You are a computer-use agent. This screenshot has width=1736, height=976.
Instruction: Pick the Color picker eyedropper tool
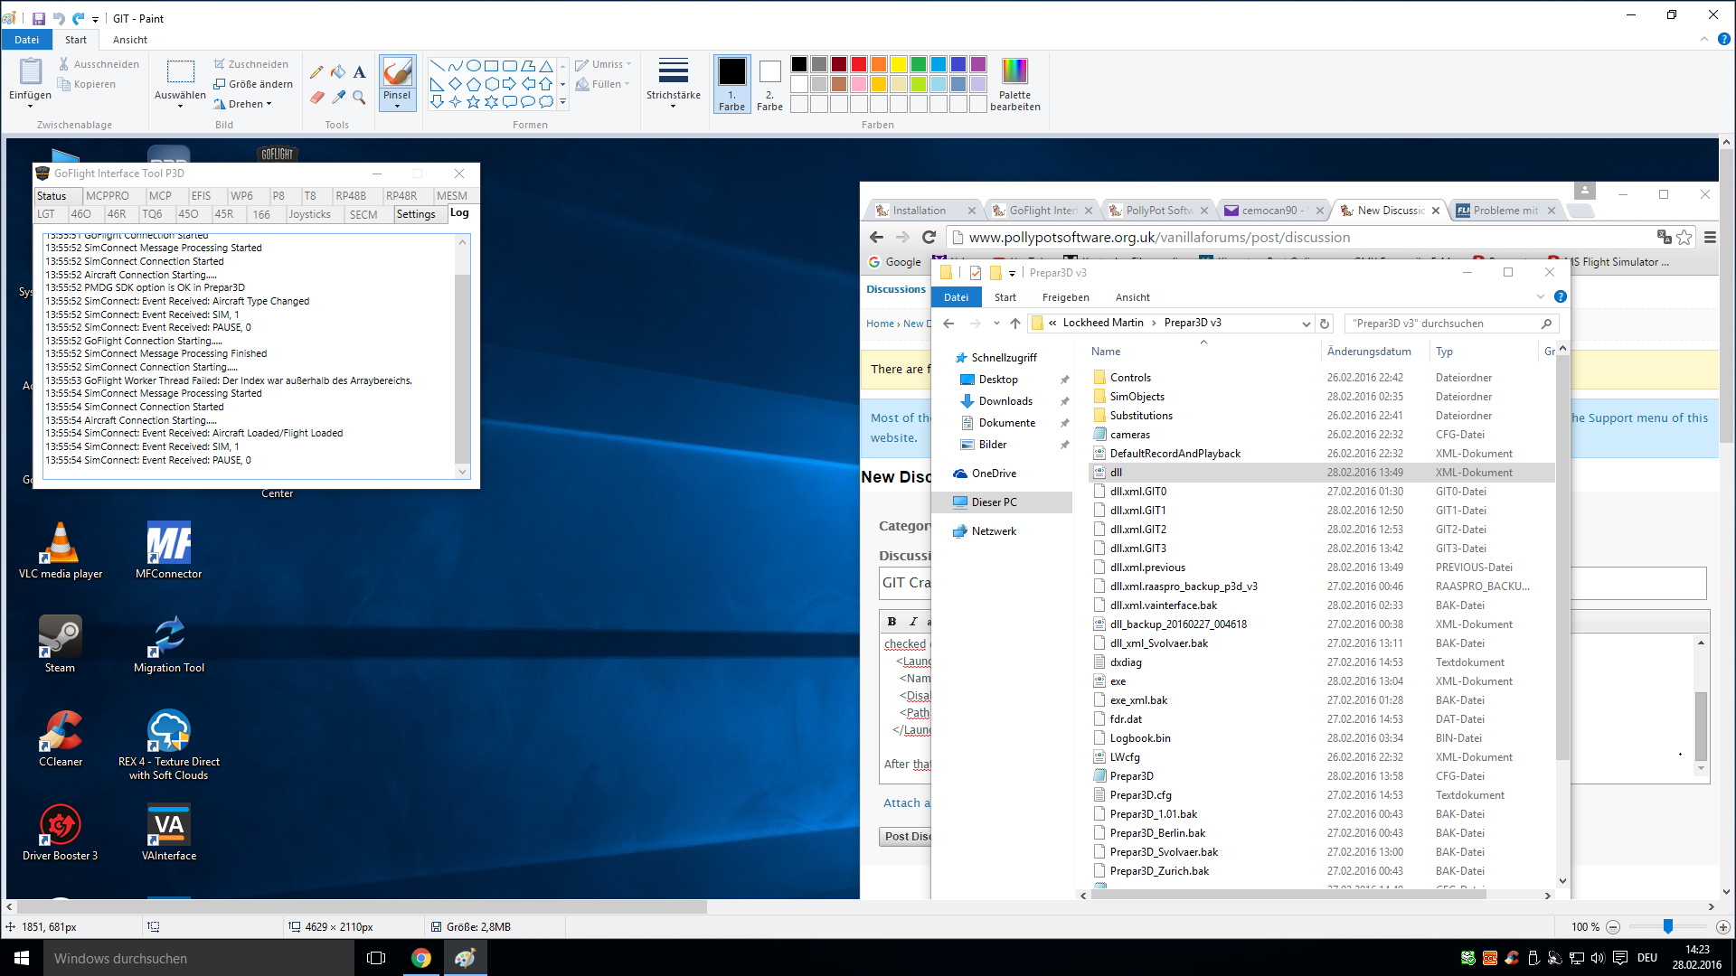[338, 97]
